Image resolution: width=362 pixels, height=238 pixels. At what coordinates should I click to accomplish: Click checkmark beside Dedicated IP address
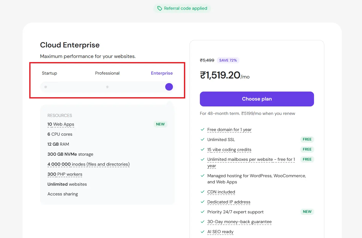coord(202,202)
